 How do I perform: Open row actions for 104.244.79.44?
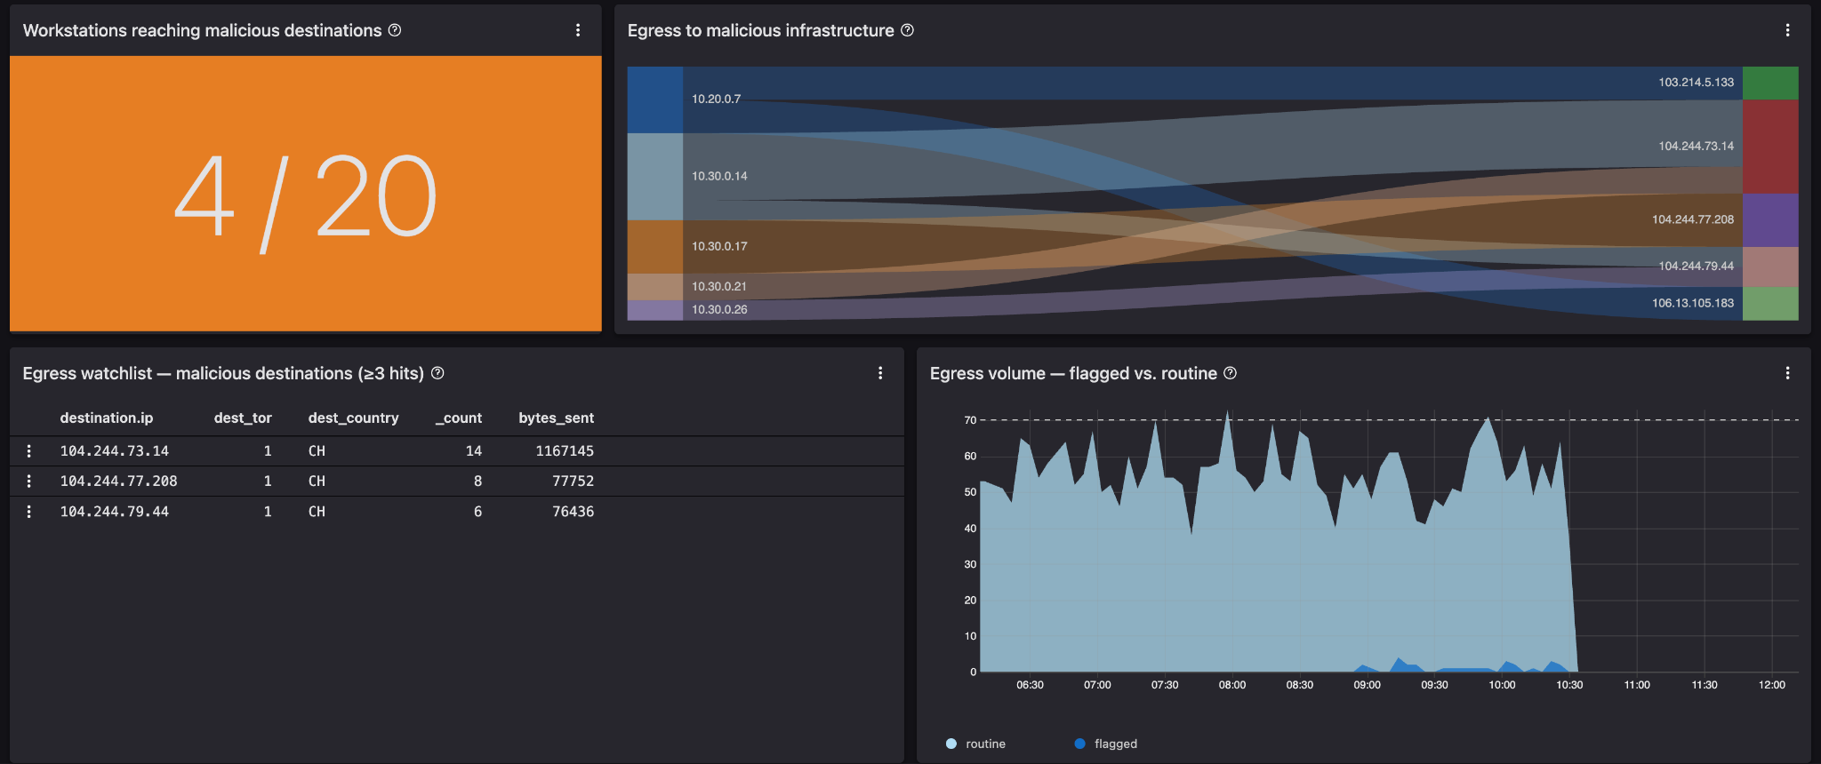click(x=29, y=512)
